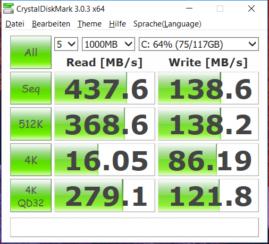Expand the drive dropdown showing C: 64%
The width and height of the screenshot is (269, 244).
click(x=199, y=44)
